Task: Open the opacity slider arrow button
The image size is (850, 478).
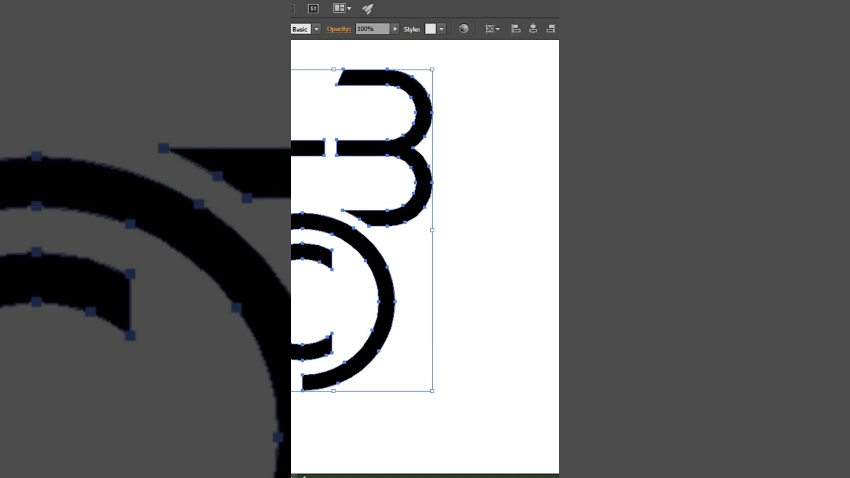Action: point(395,29)
